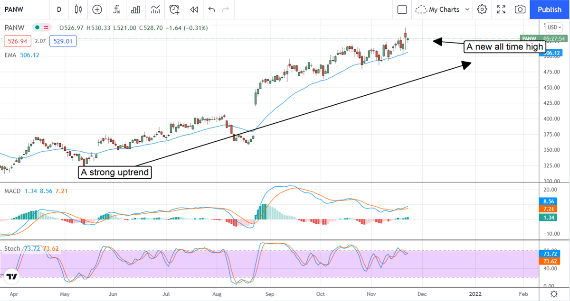Toggle the select layout square button
This screenshot has width=570, height=301.
(x=402, y=9)
